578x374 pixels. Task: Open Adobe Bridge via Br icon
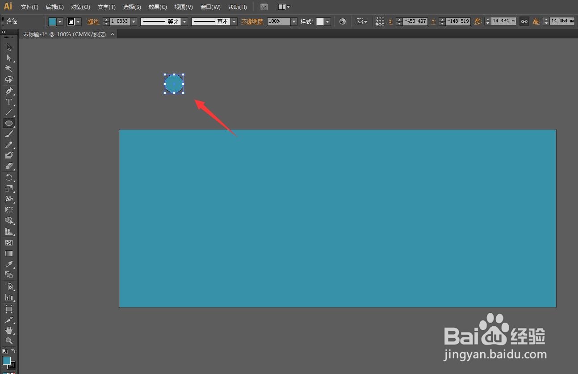[264, 7]
